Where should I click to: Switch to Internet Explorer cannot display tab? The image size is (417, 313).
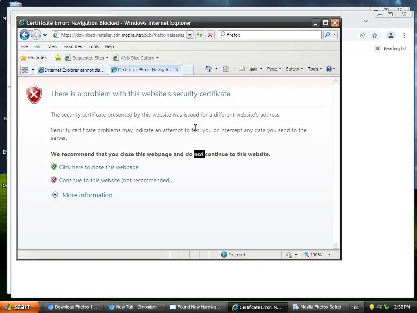pos(72,70)
